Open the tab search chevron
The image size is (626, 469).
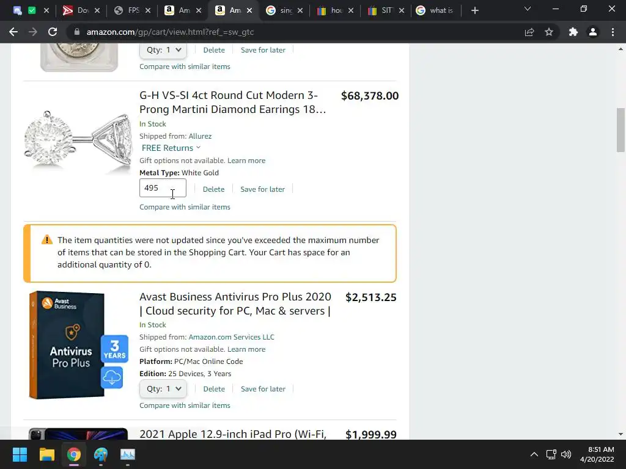pos(528,9)
